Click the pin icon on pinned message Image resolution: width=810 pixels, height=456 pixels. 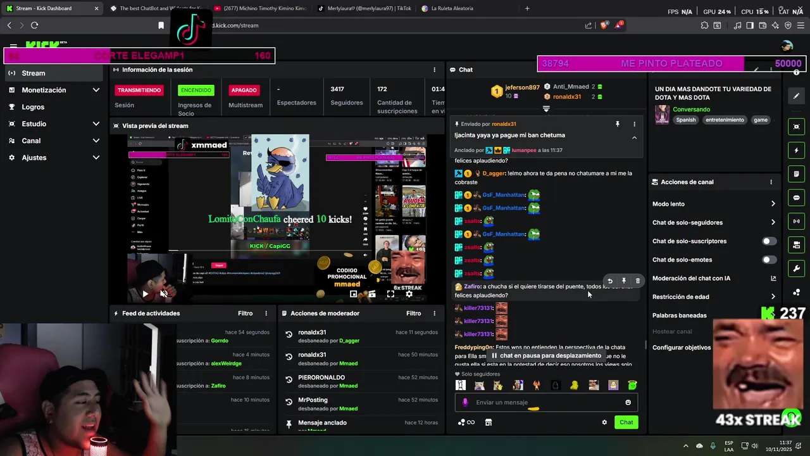[x=618, y=124]
